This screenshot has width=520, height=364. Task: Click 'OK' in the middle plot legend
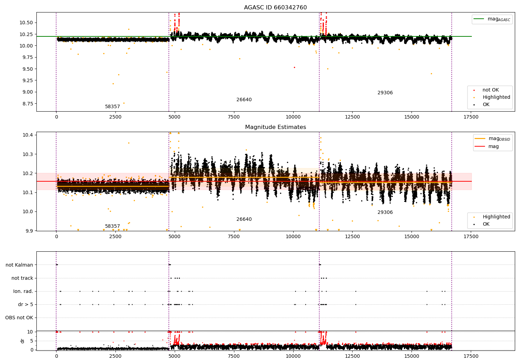pyautogui.click(x=486, y=224)
